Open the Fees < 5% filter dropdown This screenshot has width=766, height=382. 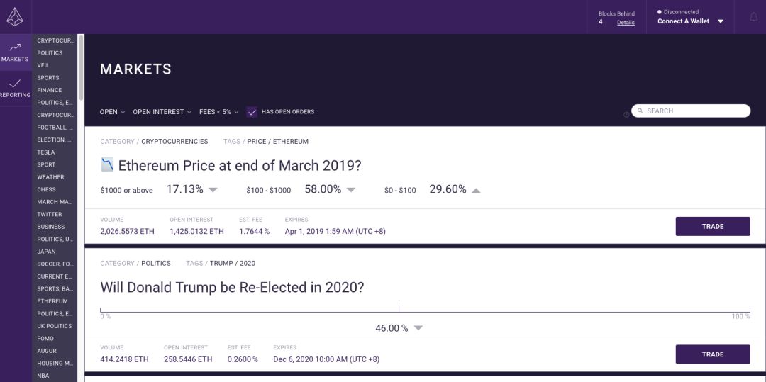tap(219, 112)
